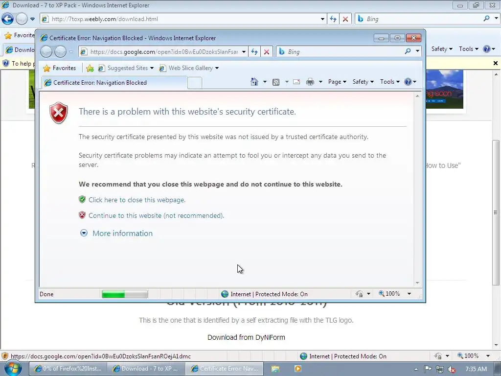Click Continue to this website link

pos(156,215)
